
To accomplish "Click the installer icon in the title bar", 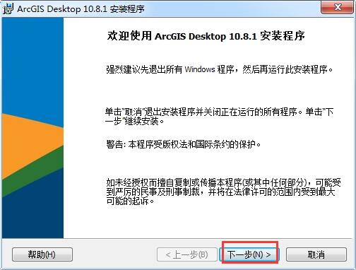I will (x=8, y=8).
